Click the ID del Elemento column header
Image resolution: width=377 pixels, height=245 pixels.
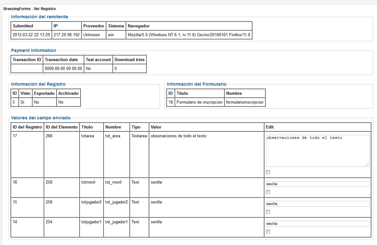(62, 127)
